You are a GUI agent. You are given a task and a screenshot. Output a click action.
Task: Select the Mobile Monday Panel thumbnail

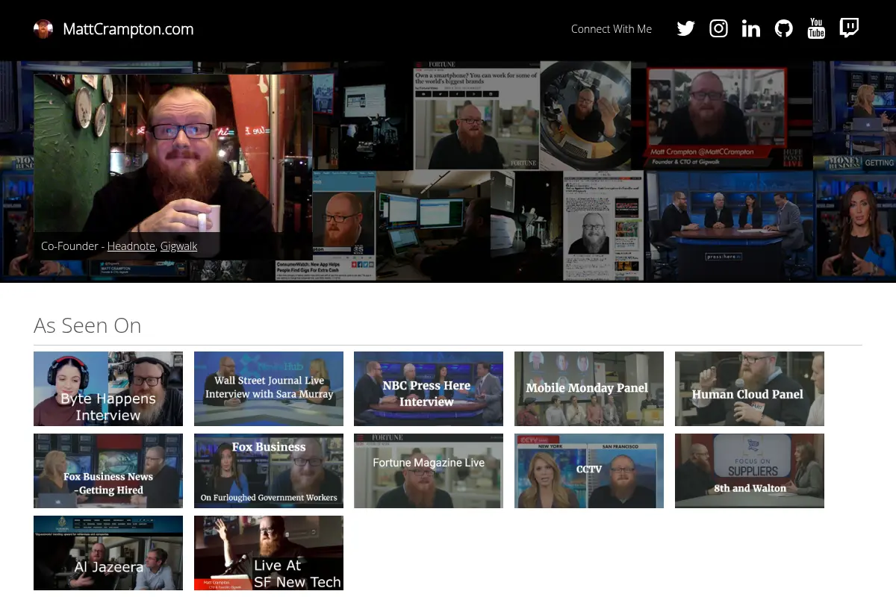pos(589,389)
